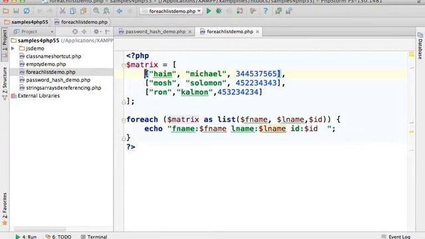Close the password_hash_demo.php tab
Screen dimensions: 425x239
click(x=190, y=32)
